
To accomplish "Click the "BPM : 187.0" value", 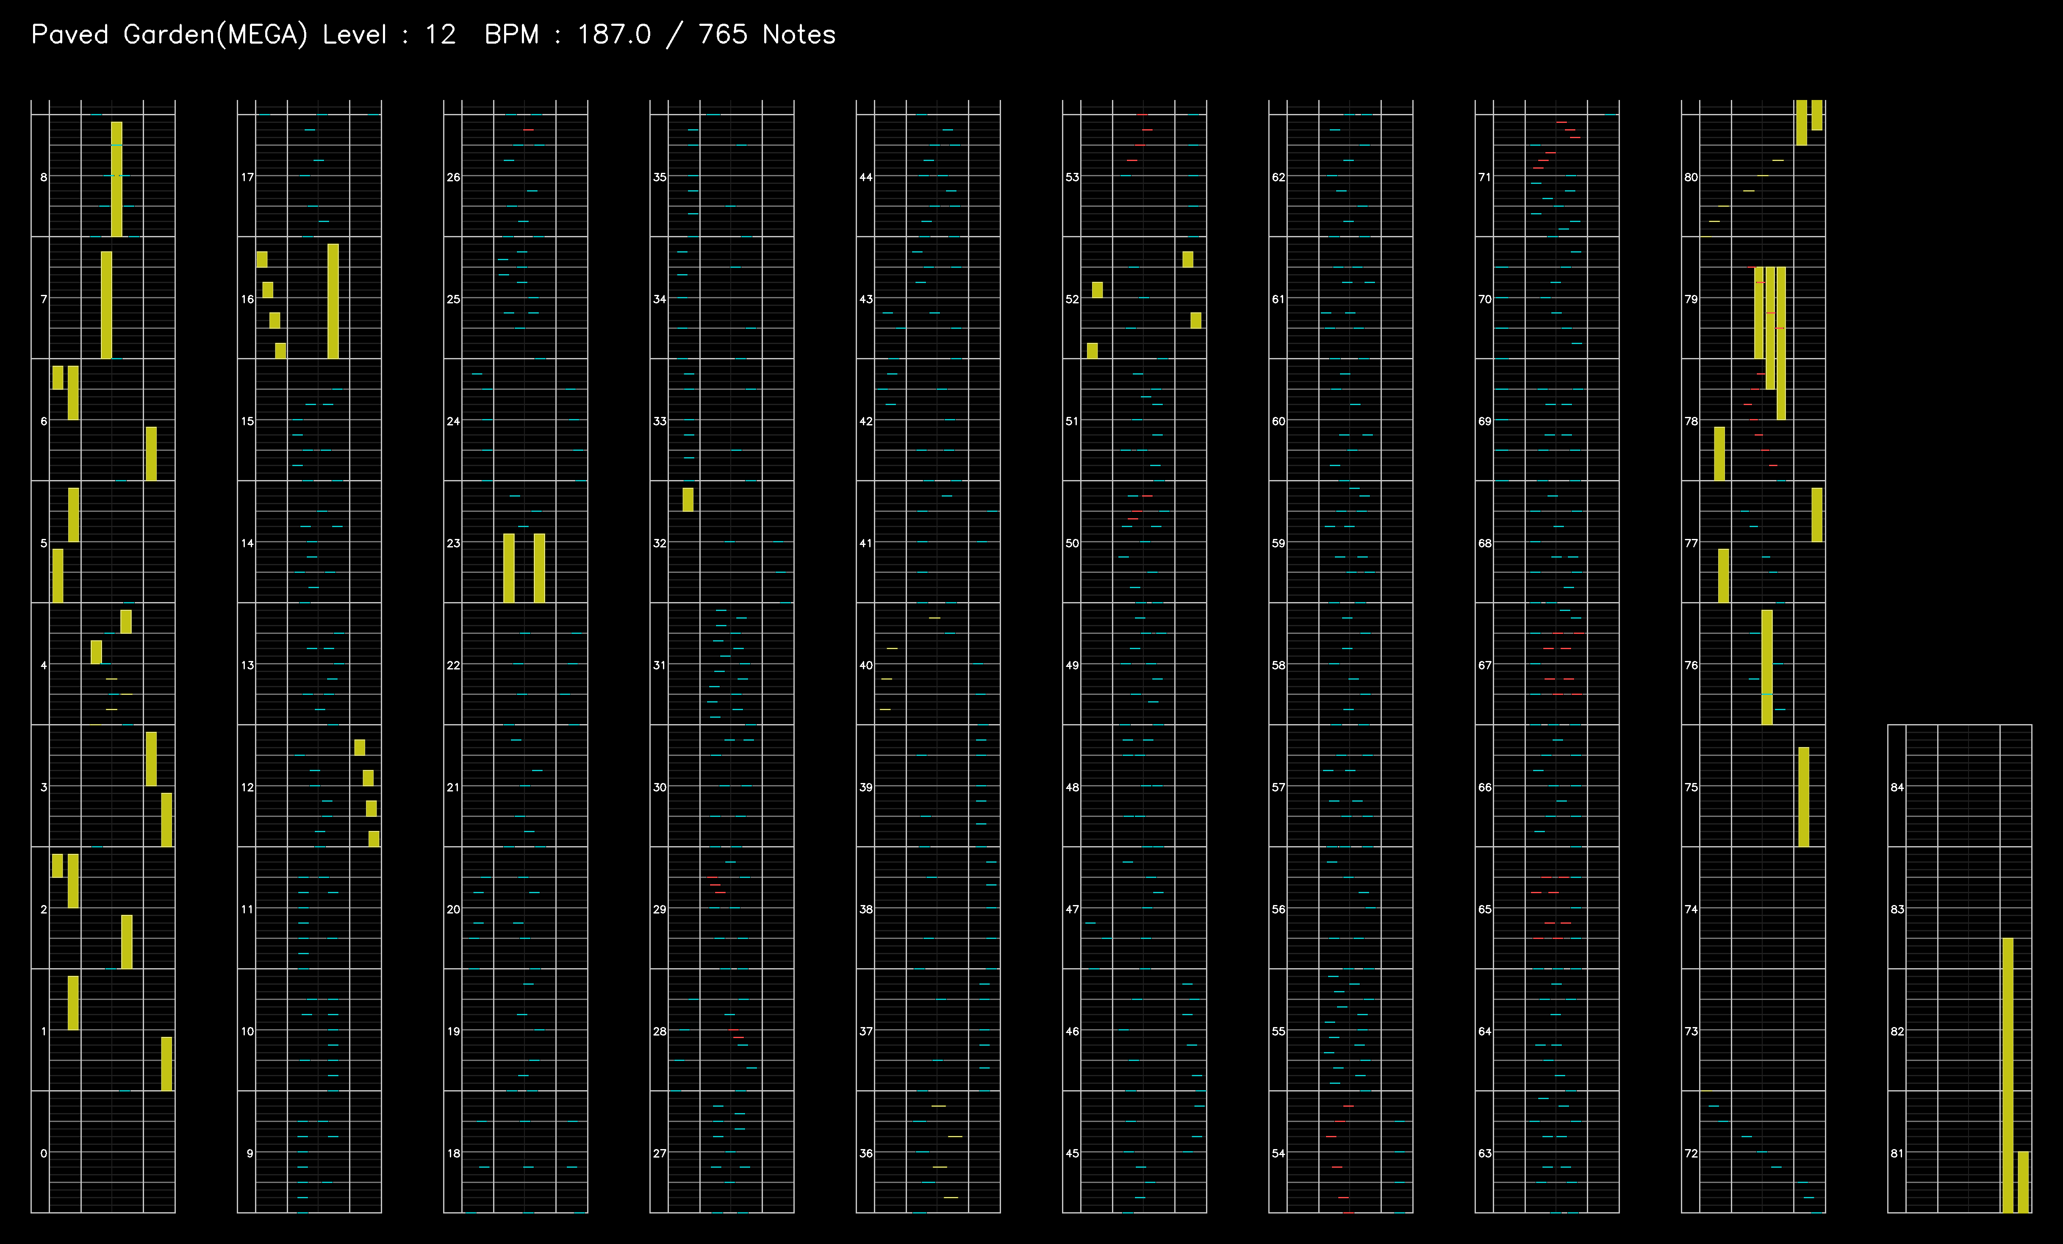I will pos(568,34).
